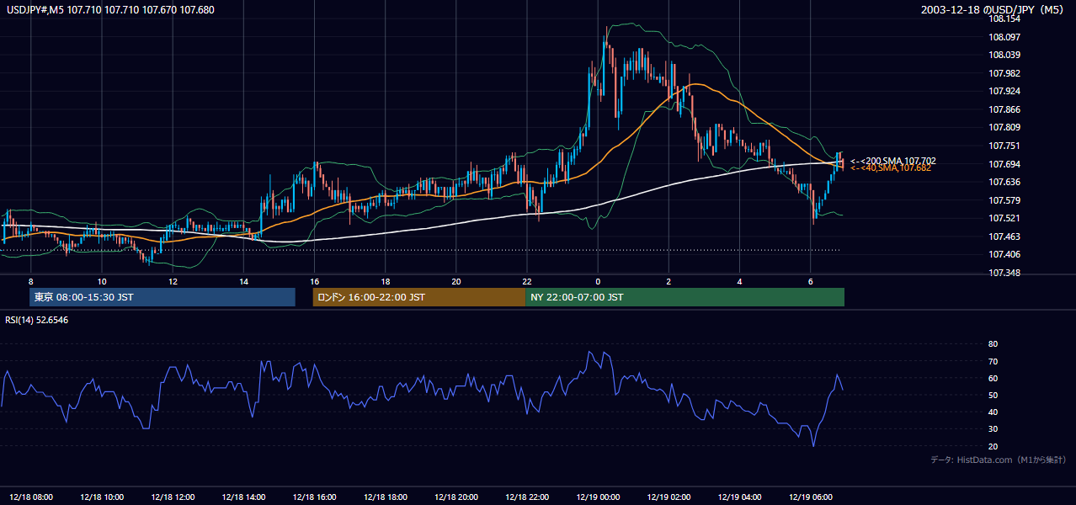
Task: Click the bottom time label 12/19 02:00
Action: point(669,497)
